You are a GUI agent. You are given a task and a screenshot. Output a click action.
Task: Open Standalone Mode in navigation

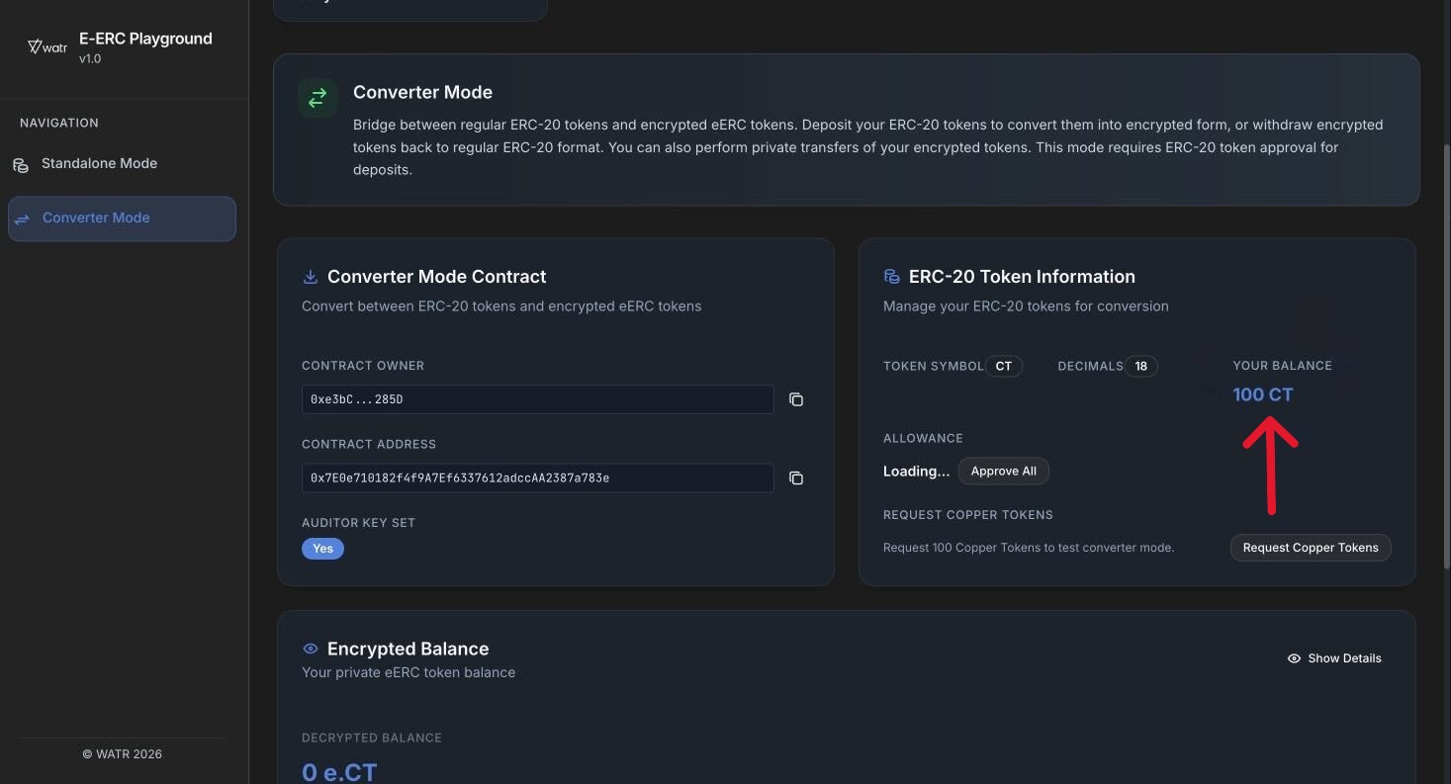(x=99, y=164)
